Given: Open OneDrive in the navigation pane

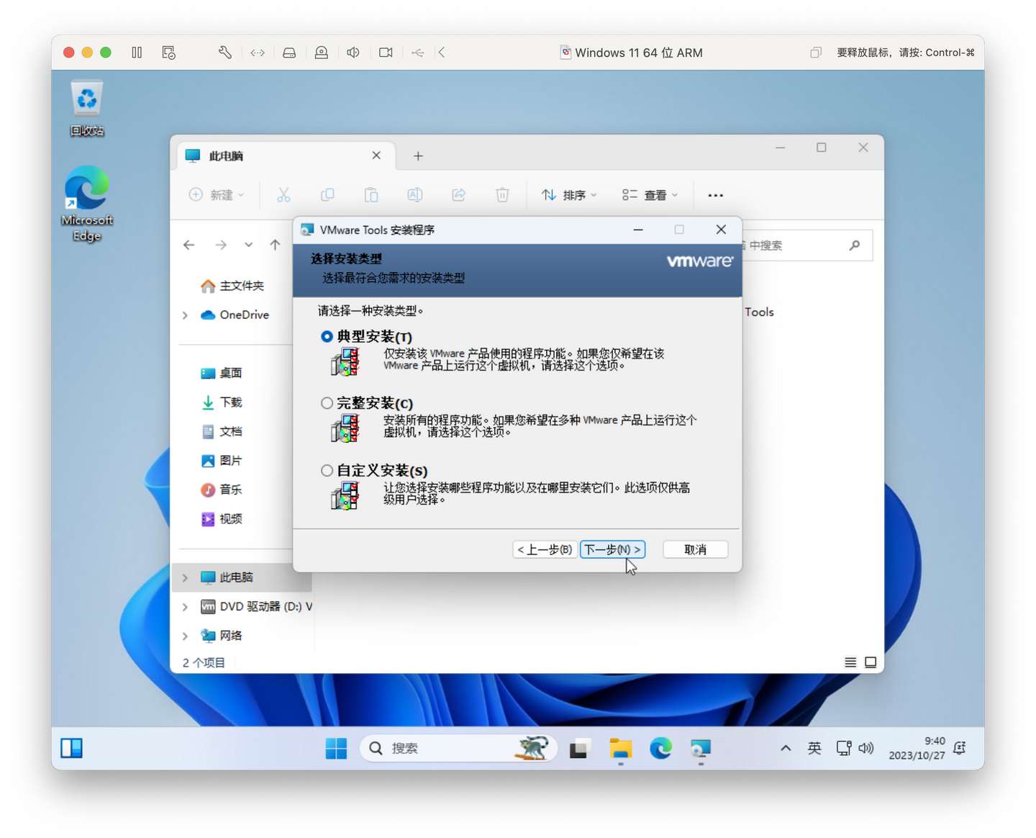Looking at the screenshot, I should [235, 315].
